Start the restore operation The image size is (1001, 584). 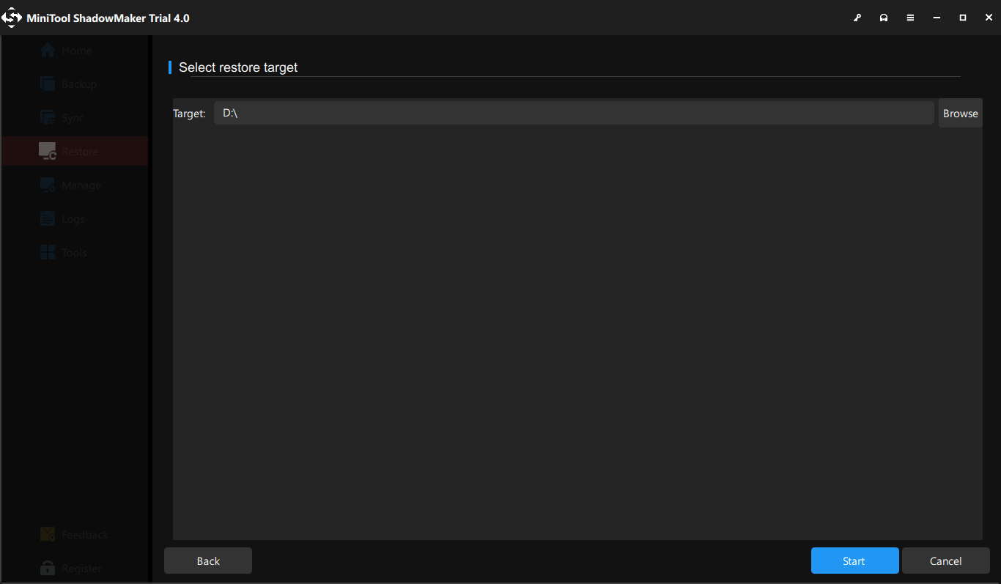[854, 561]
